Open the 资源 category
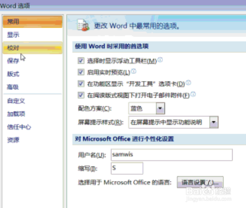The width and height of the screenshot is (246, 208). click(x=32, y=140)
